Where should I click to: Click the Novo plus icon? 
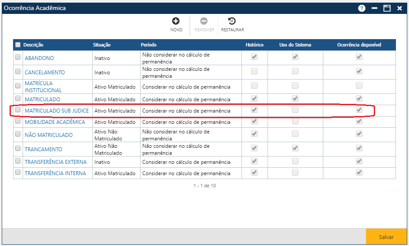[176, 21]
